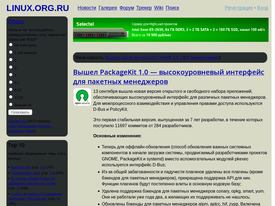Go to page 6 of ГМО topic
This screenshot has height=206, width=275.
[58, 199]
